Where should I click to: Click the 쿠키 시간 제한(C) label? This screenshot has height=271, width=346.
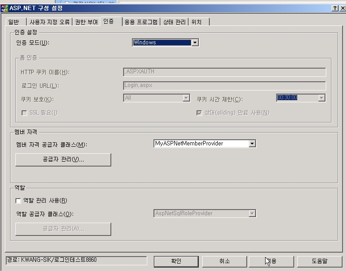pyautogui.click(x=219, y=99)
